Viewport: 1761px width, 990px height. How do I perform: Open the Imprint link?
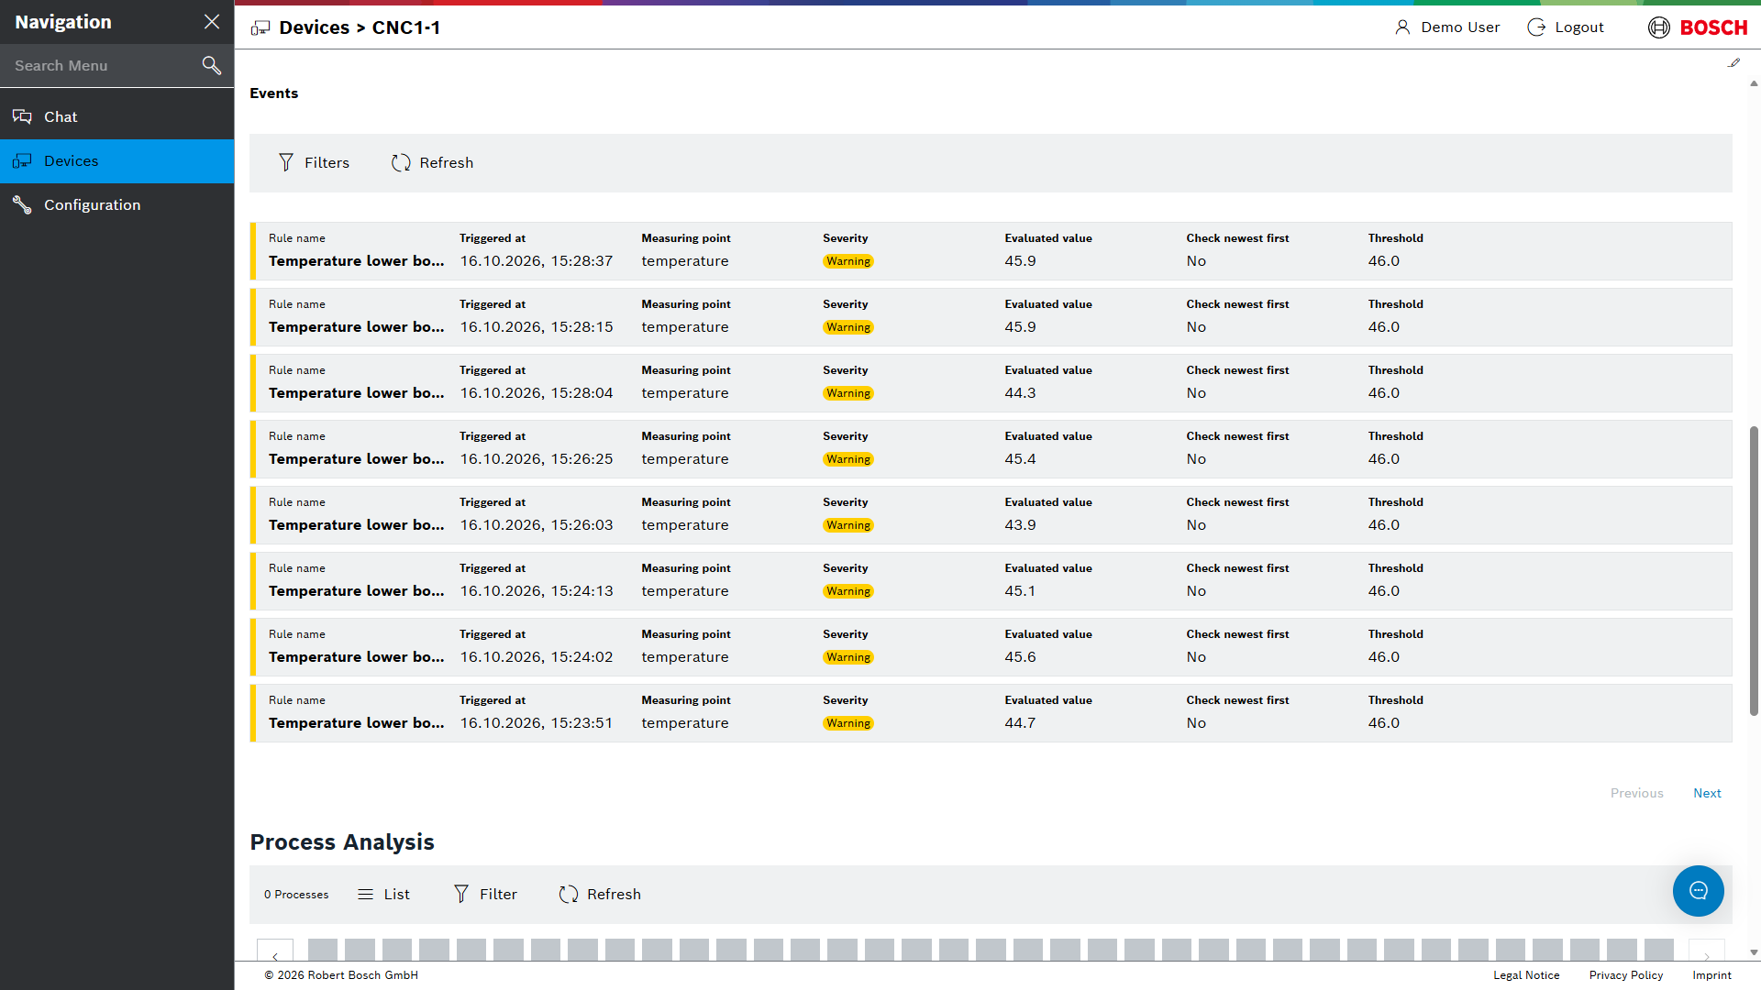point(1711,975)
